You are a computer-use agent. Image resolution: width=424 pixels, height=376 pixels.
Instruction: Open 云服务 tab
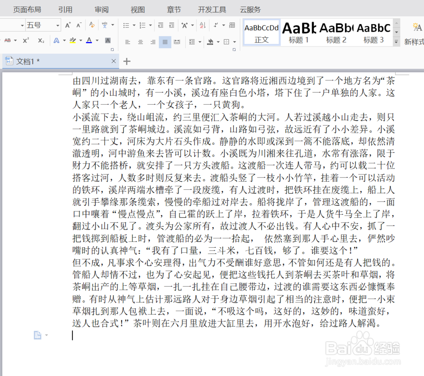pos(251,10)
